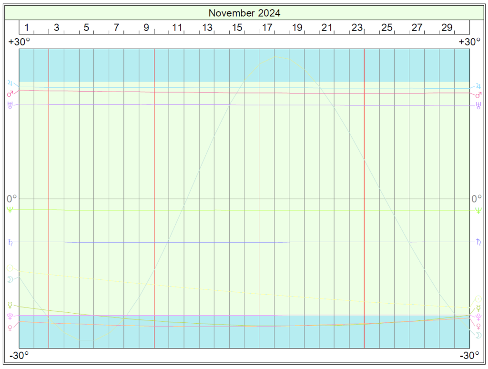Click the Neptune trident symbol on the left
Image resolution: width=488 pixels, height=369 pixels.
coord(10,210)
